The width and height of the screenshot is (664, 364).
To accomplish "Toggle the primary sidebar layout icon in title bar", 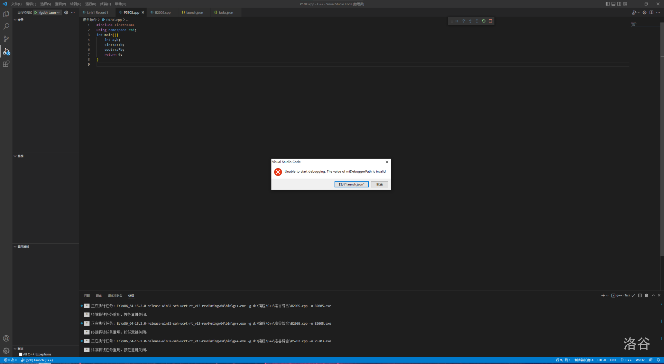I will pos(608,4).
